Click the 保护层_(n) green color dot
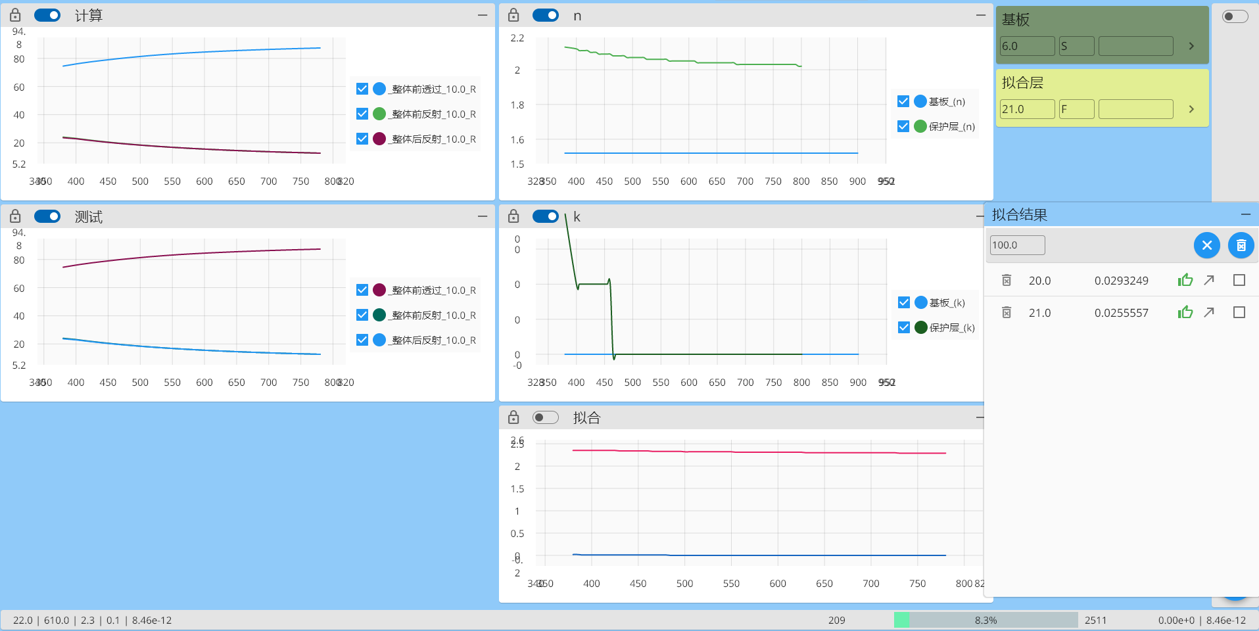The image size is (1259, 631). click(x=920, y=126)
